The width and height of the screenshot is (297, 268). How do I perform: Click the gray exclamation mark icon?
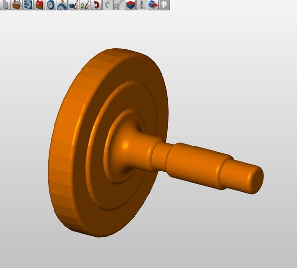point(141,6)
